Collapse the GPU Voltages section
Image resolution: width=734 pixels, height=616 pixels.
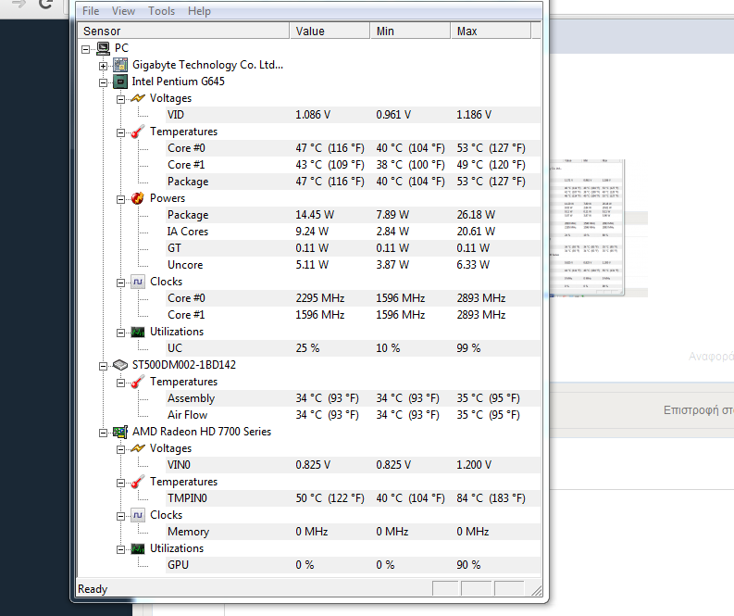pyautogui.click(x=120, y=449)
